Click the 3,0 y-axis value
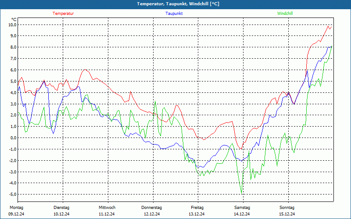The width and height of the screenshot is (351, 219). coord(13,104)
